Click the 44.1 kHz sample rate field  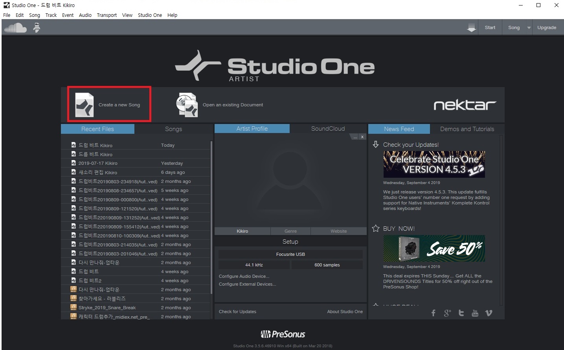point(254,265)
